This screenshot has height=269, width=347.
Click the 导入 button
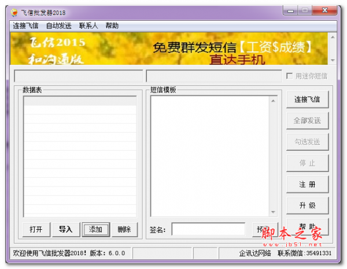point(66,230)
